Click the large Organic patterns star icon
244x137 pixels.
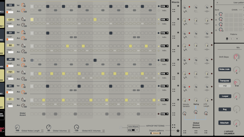(x=178, y=131)
